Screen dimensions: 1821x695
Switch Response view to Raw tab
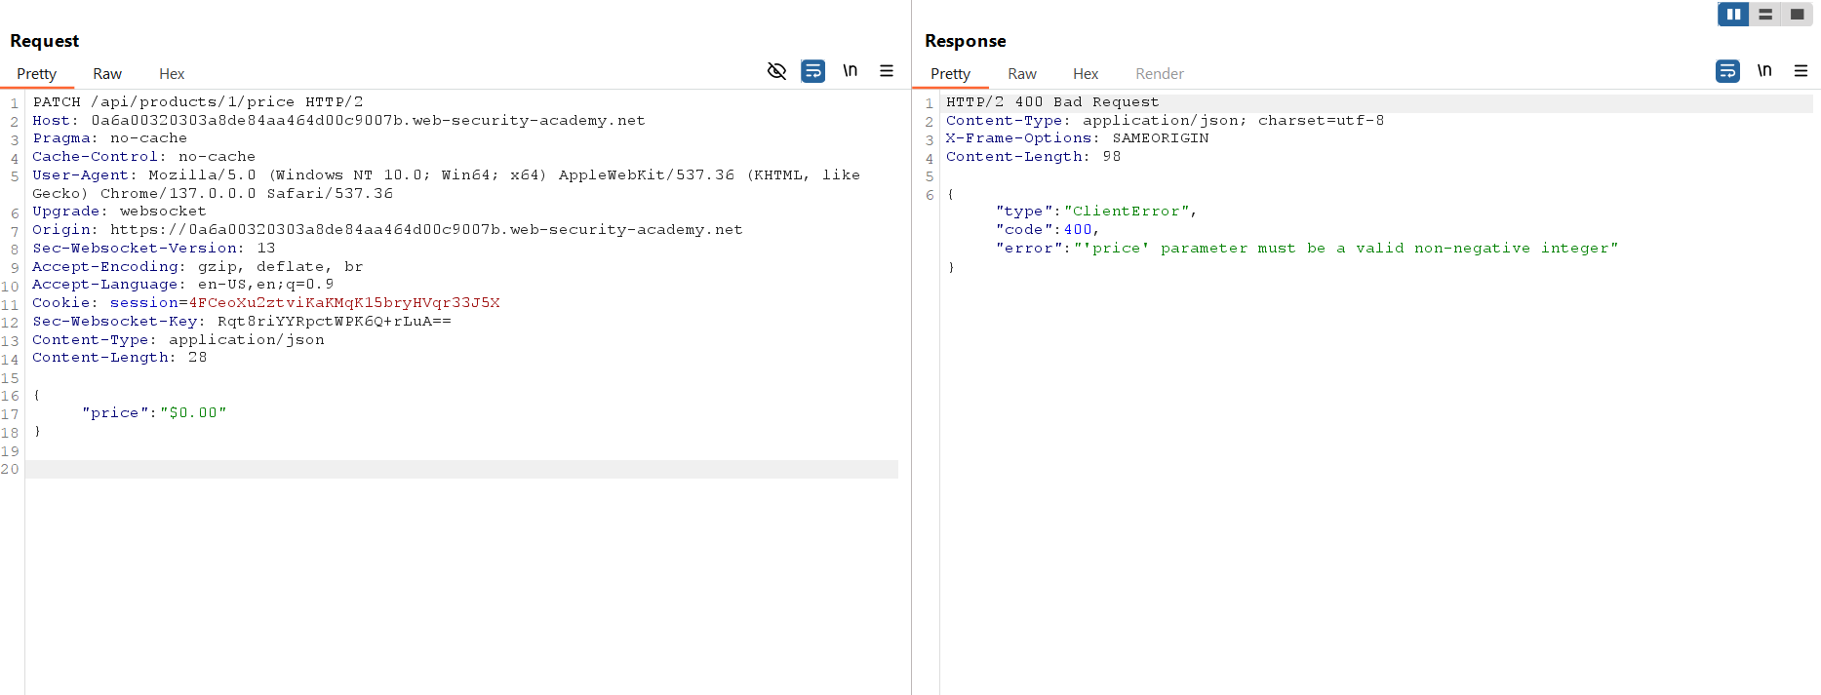1021,74
